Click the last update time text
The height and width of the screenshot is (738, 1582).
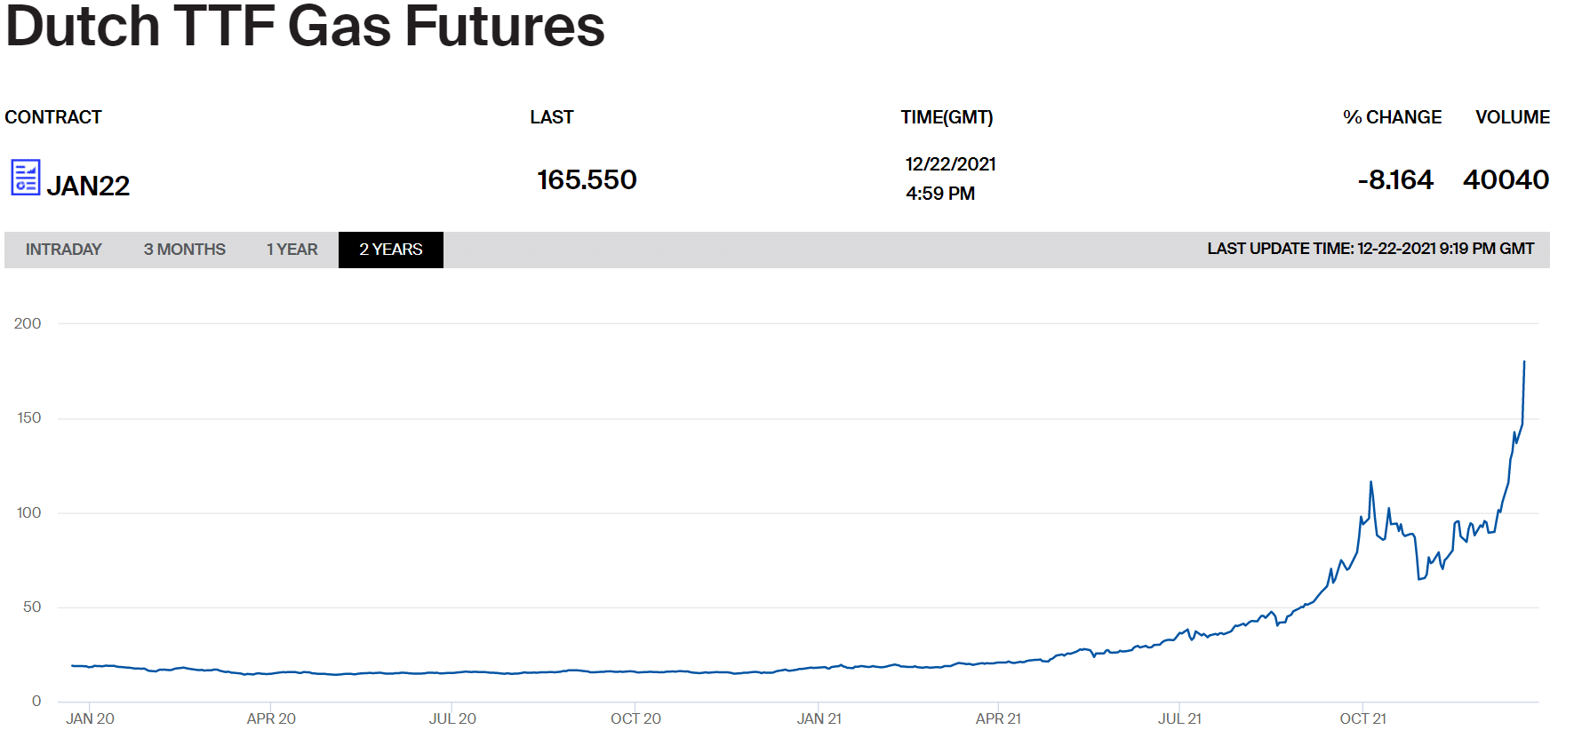[x=1370, y=249]
